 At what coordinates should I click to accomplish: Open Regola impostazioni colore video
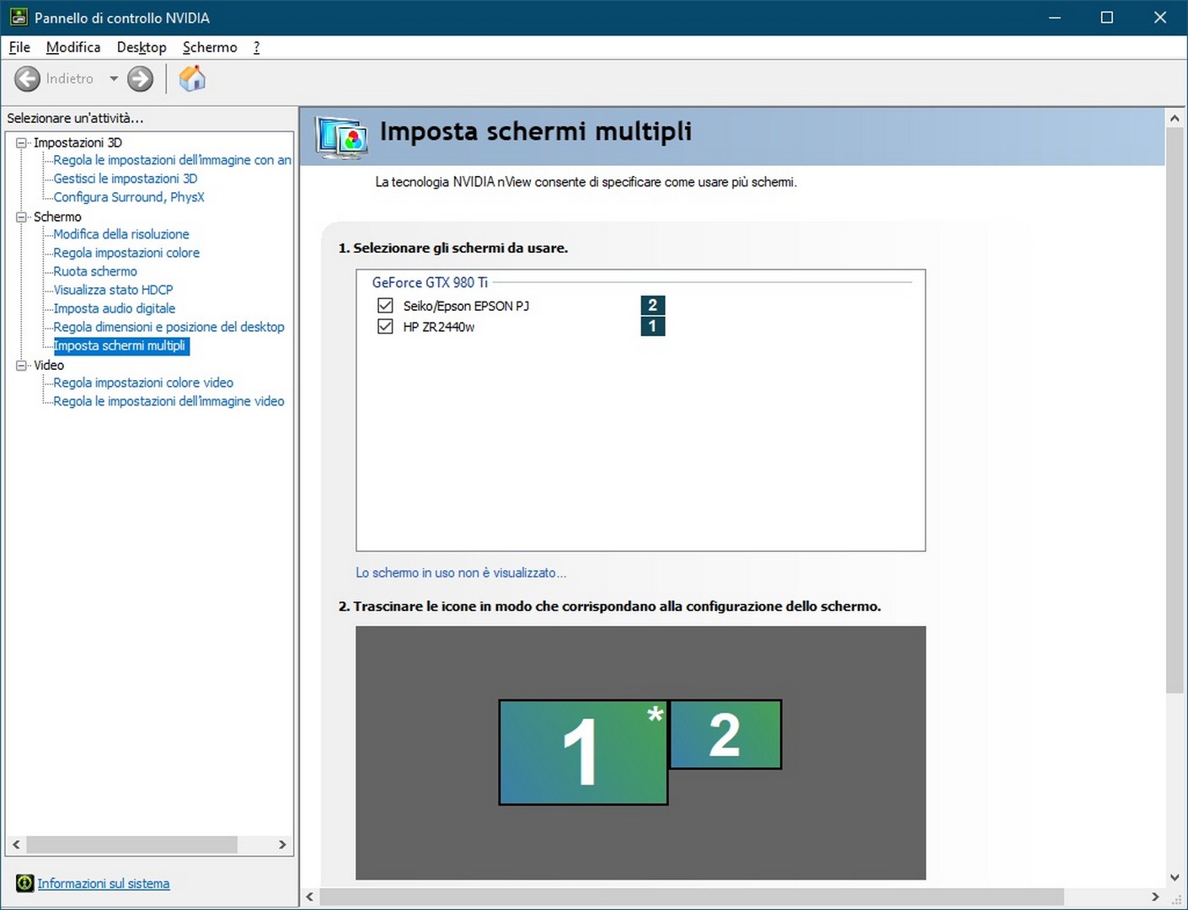143,383
